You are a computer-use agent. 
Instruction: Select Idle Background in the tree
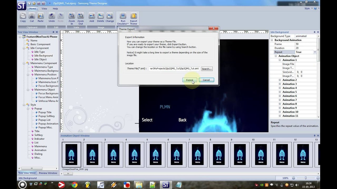pos(43,56)
